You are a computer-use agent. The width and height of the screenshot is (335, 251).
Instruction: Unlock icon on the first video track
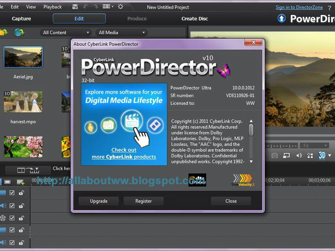tap(21, 193)
